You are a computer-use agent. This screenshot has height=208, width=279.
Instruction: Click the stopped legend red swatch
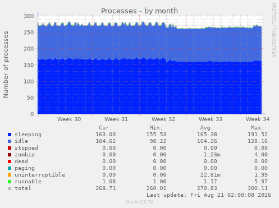click(10, 148)
